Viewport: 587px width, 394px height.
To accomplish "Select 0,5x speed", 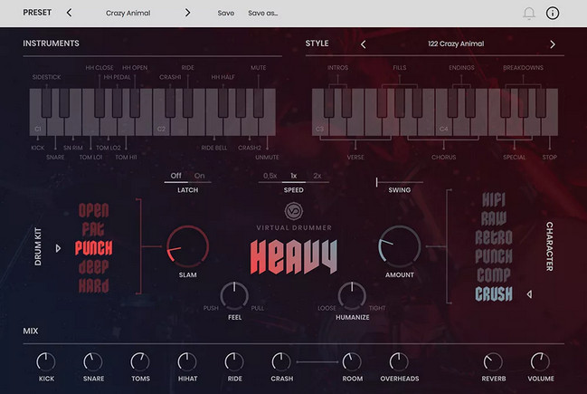I will [270, 176].
